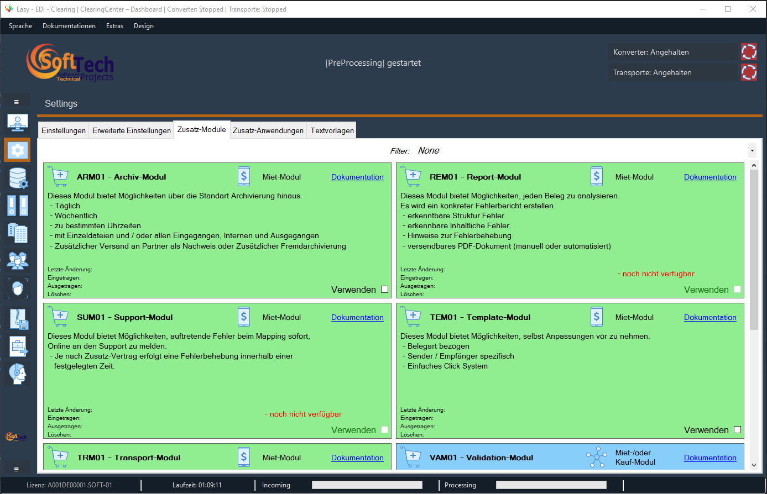Select the Settings gear icon in sidebar

(x=17, y=150)
